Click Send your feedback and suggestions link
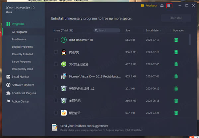Viewport: 199px width, 138px height. point(84,126)
